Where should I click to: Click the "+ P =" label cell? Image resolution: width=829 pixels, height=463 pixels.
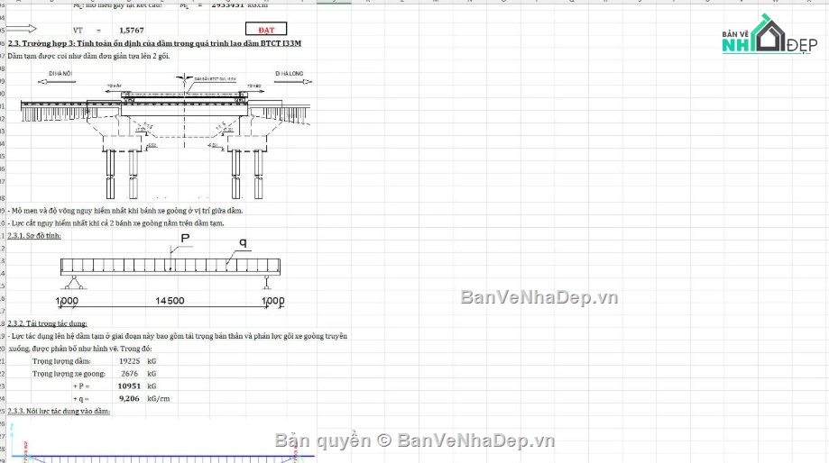pos(81,386)
